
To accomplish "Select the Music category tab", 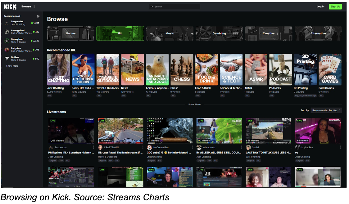I will [x=170, y=33].
